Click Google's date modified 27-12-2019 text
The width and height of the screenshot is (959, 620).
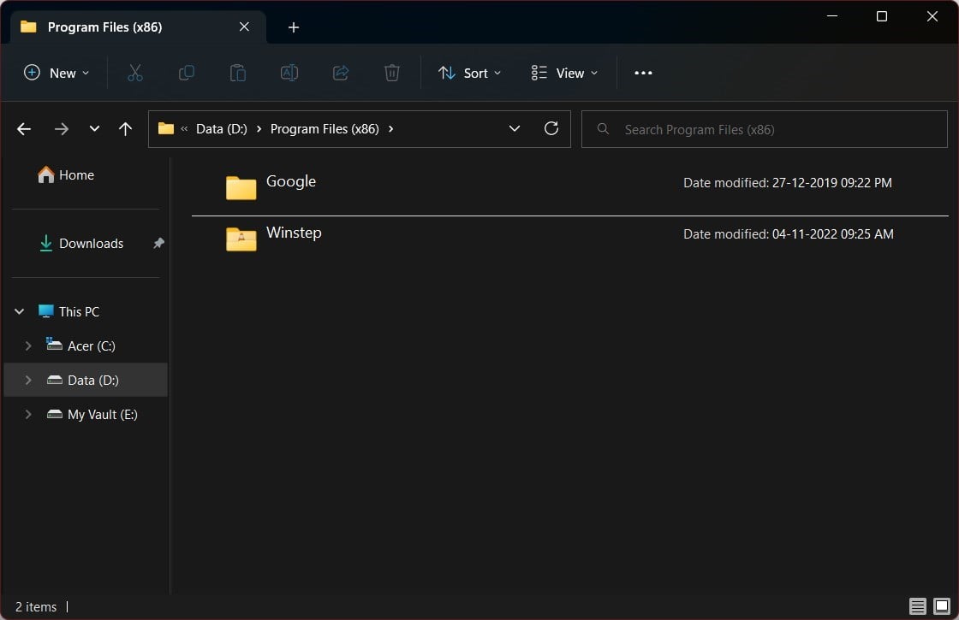tap(788, 183)
